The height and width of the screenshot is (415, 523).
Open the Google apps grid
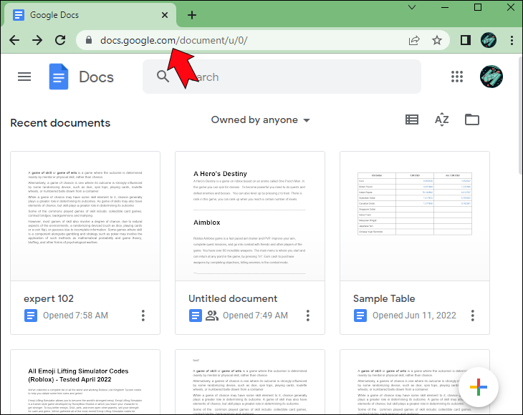(457, 77)
